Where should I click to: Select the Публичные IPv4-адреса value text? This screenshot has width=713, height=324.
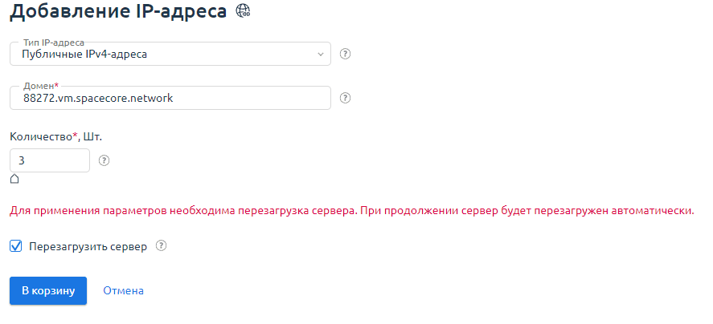(85, 55)
